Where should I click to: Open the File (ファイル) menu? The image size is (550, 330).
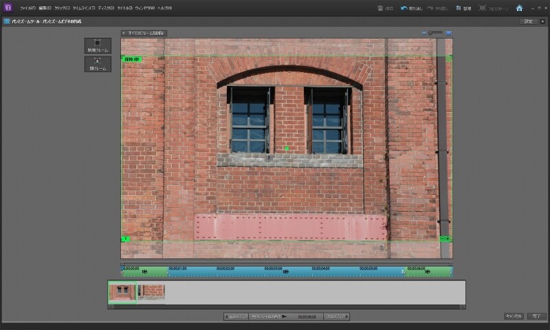click(27, 8)
